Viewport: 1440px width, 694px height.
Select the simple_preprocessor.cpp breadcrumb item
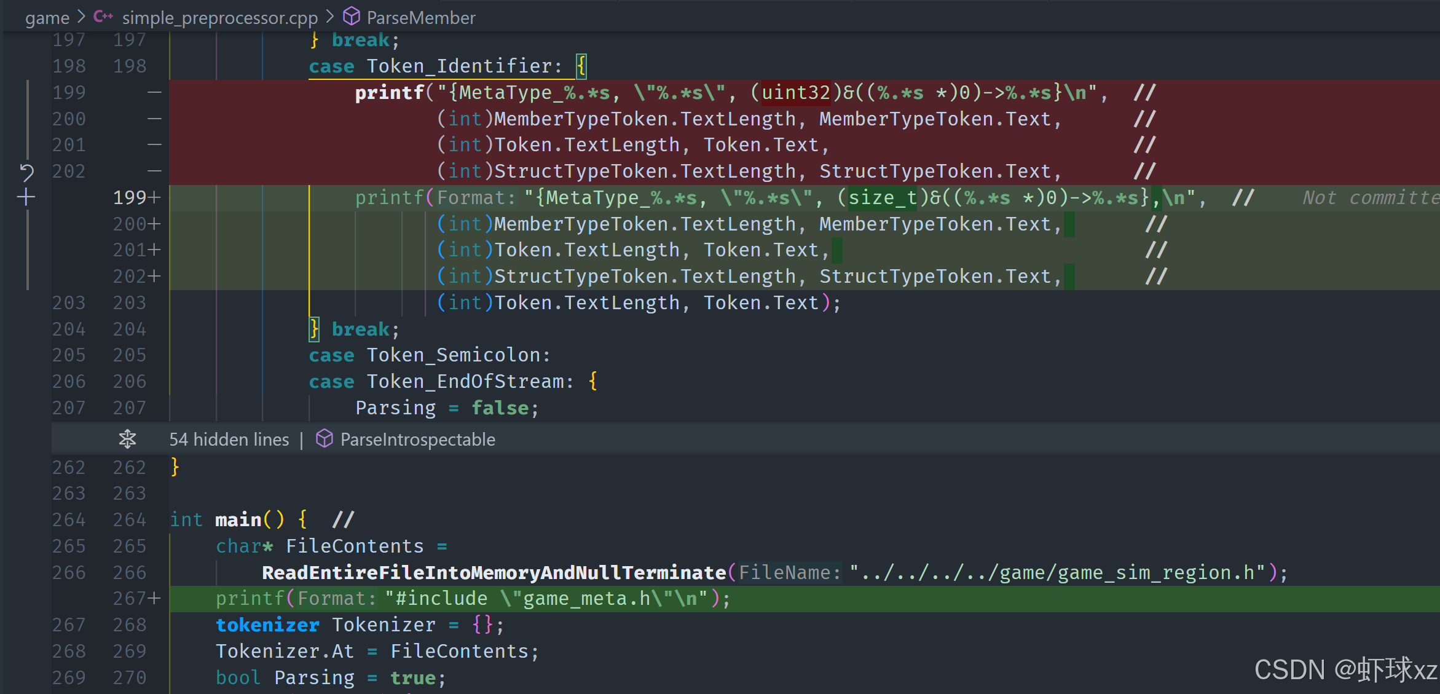click(x=219, y=18)
